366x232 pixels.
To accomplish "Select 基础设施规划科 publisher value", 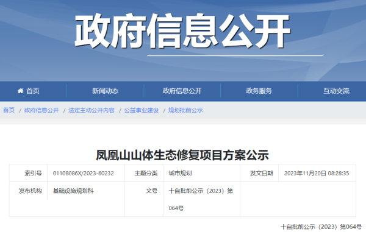I will click(x=73, y=191).
